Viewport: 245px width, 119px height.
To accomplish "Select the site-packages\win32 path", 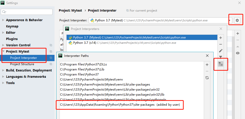I will 110,90.
